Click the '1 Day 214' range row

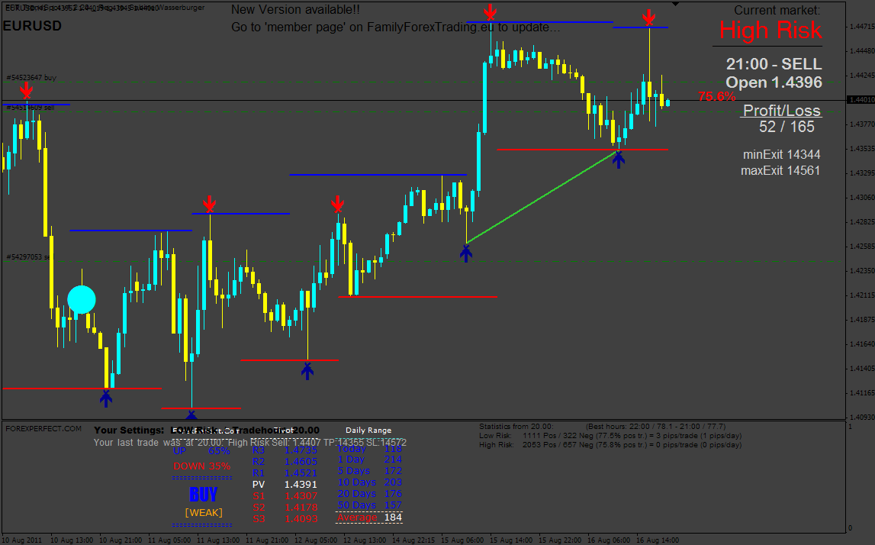369,460
